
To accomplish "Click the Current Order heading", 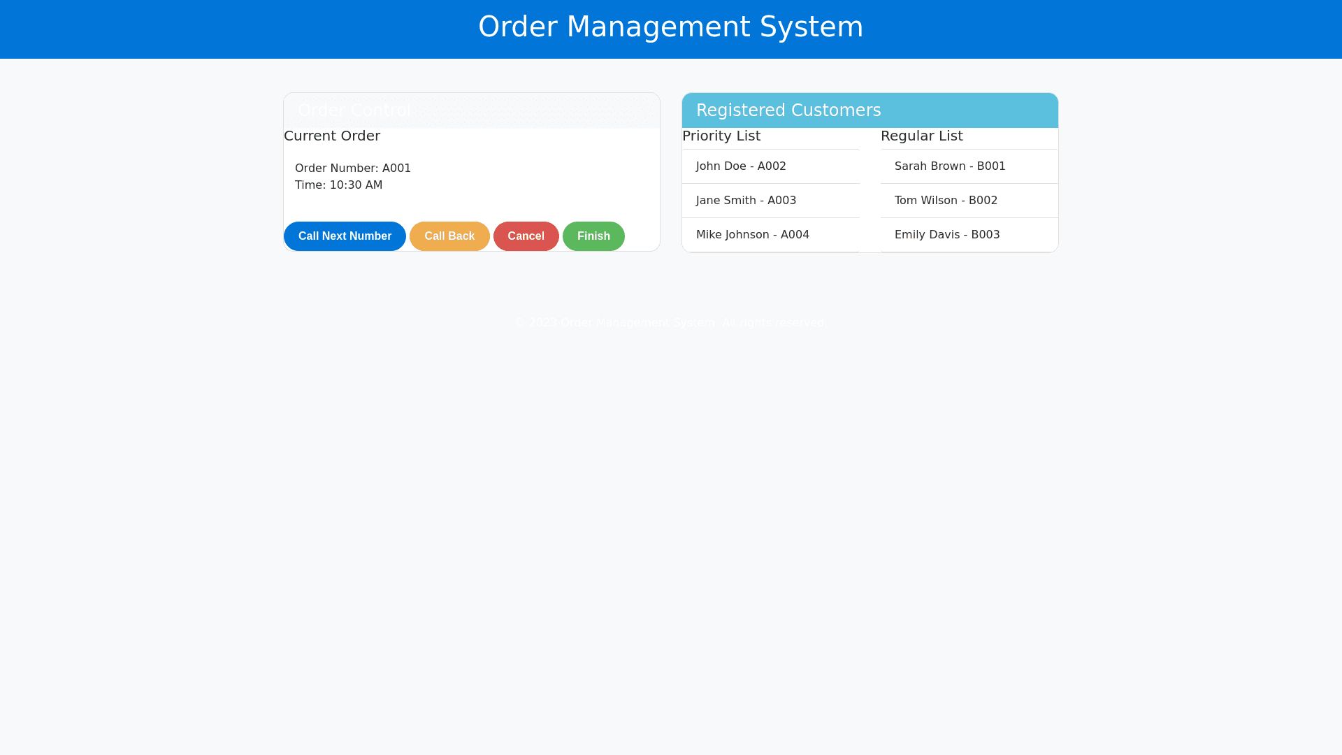I will (x=332, y=136).
